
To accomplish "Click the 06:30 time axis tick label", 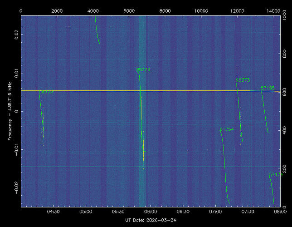I will [183, 212].
